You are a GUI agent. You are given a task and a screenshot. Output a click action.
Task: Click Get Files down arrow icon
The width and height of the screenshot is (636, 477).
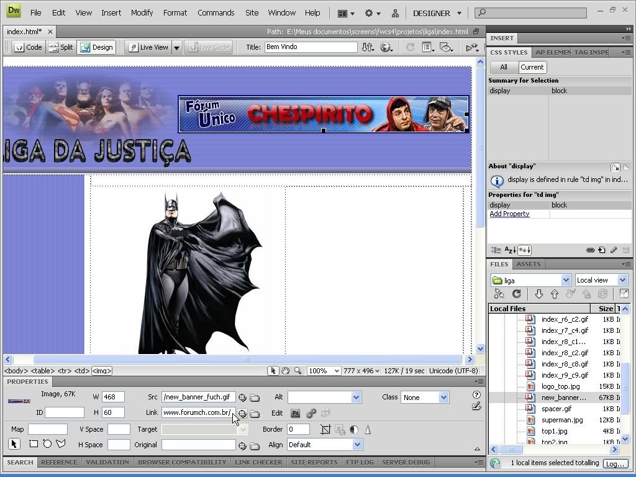(x=538, y=294)
